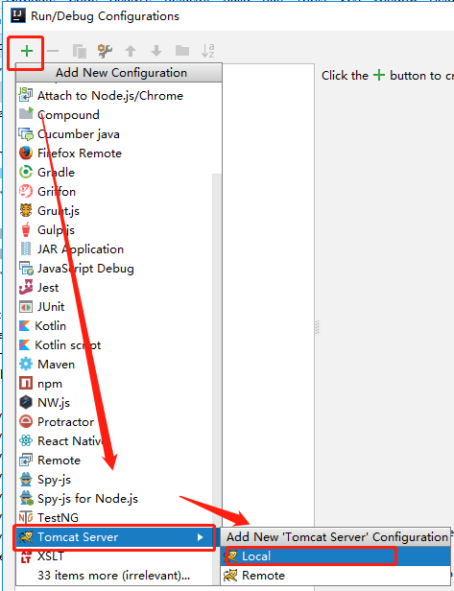This screenshot has height=591, width=454.
Task: Click Add New 'Tomcat Server' Configuration header
Action: pos(337,536)
